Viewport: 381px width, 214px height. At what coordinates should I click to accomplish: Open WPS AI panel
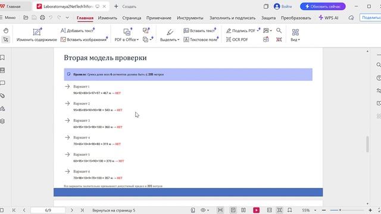coord(329,18)
